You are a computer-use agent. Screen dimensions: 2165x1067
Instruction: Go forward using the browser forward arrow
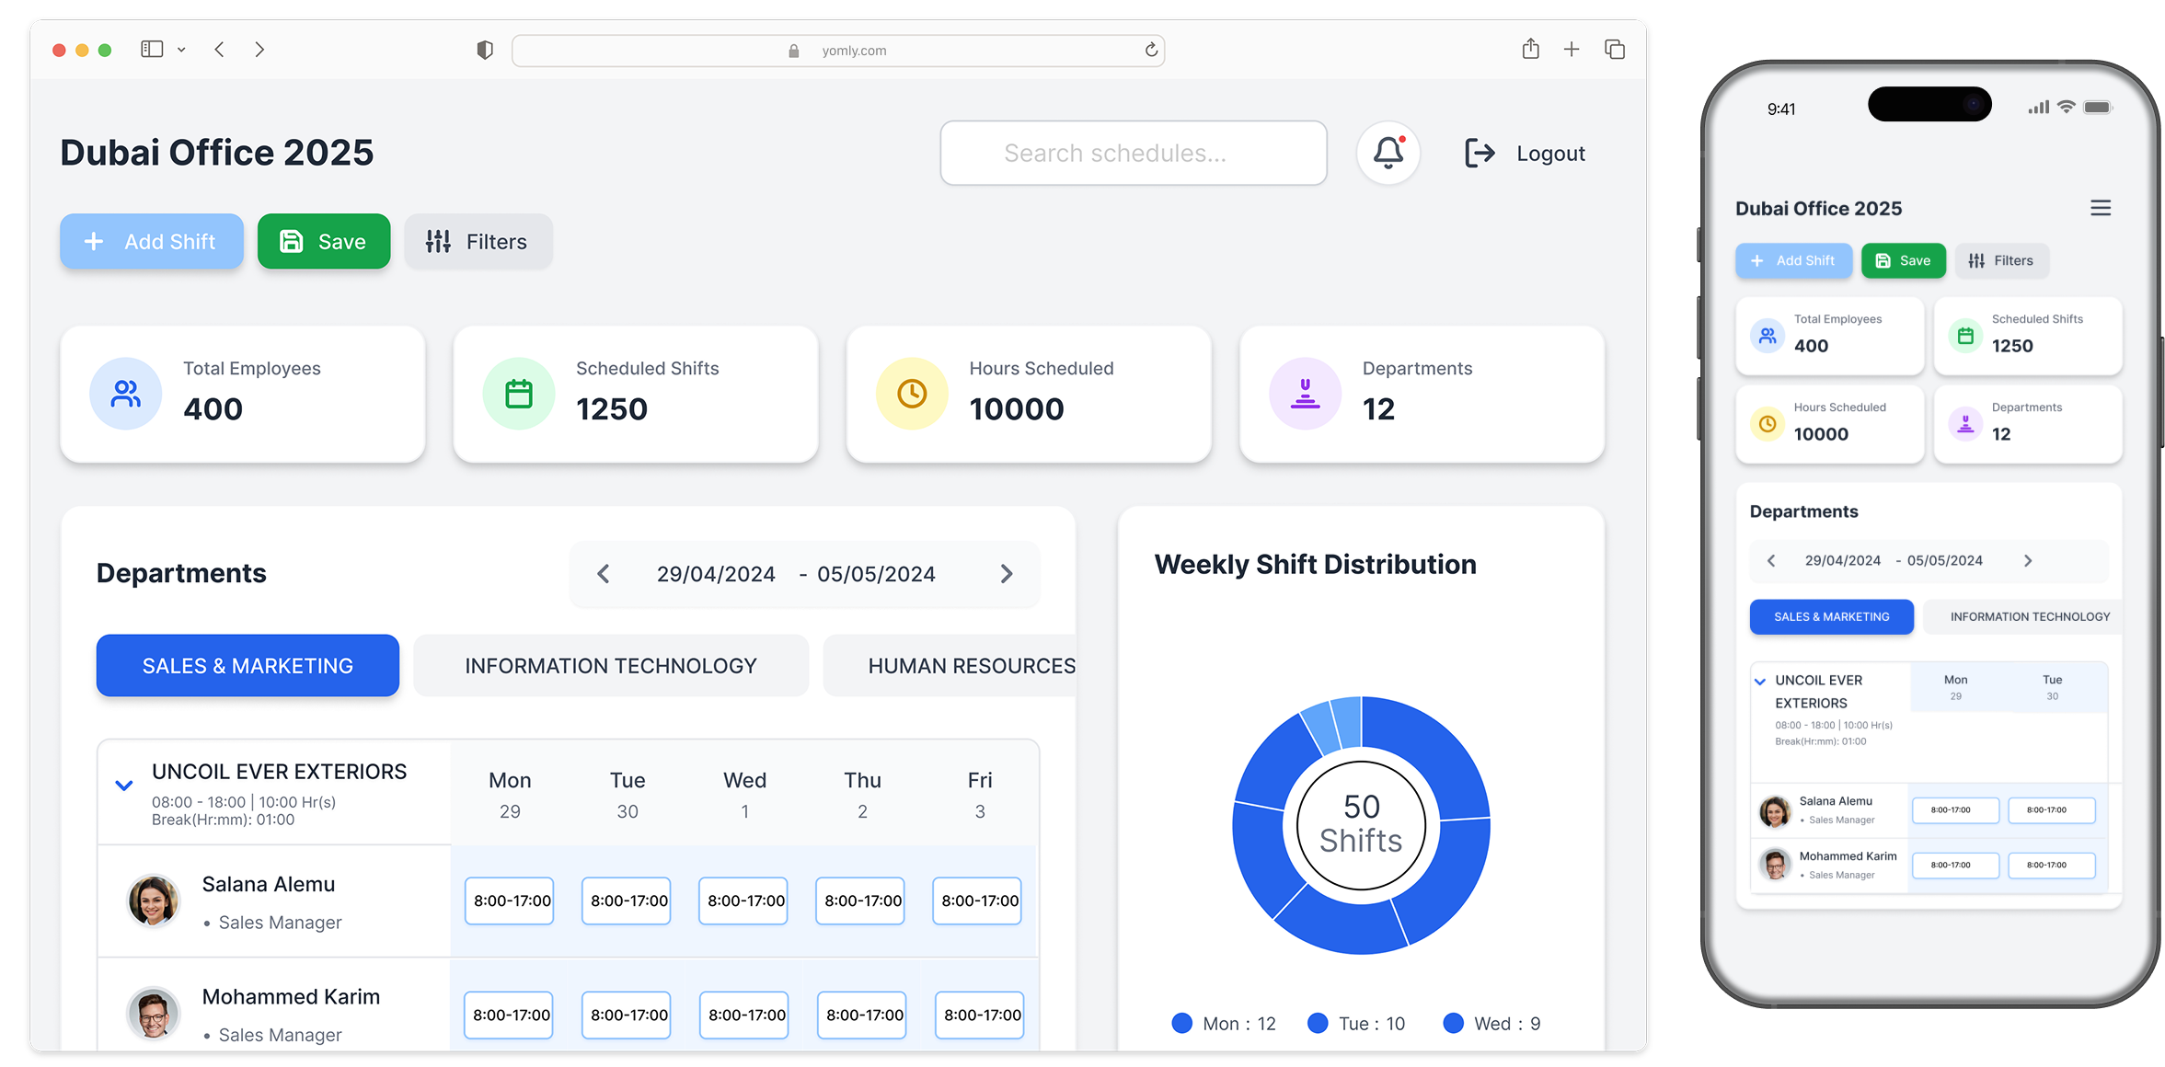(x=259, y=50)
